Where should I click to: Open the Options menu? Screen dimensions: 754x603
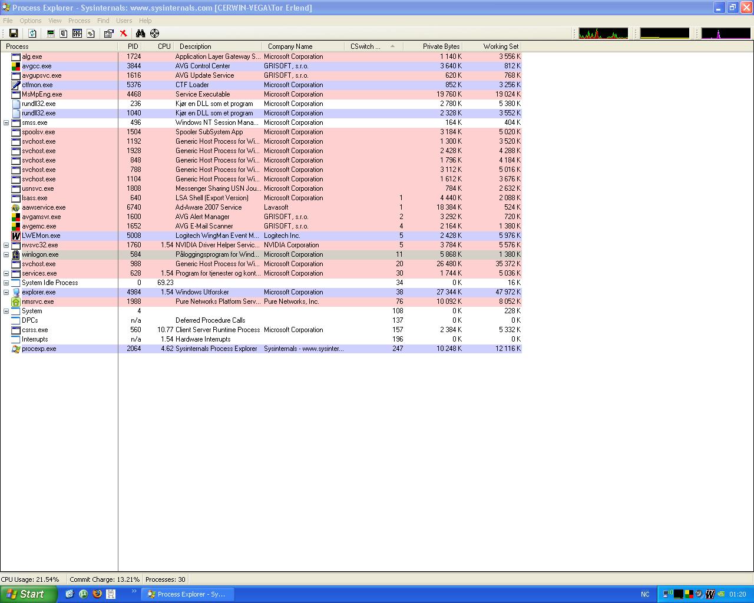(x=31, y=21)
